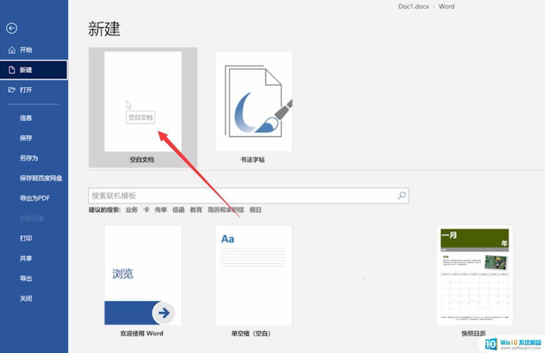
Task: Search suggested term 卡
Action: pos(146,210)
